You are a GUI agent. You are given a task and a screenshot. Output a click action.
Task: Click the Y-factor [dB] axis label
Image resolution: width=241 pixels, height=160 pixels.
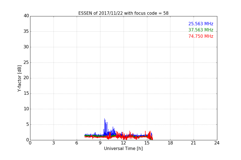[x=19, y=78]
